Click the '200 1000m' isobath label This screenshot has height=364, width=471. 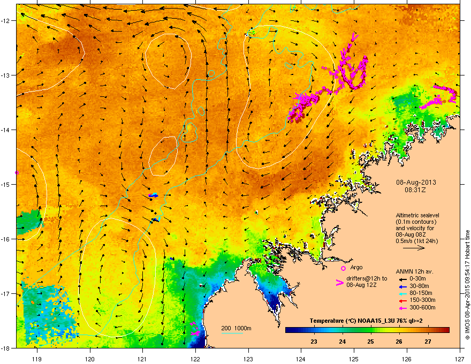(x=236, y=328)
